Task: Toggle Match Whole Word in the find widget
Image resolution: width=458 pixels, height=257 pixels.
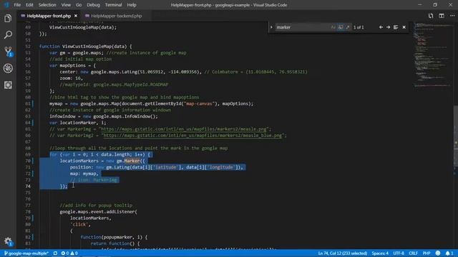Action: [x=341, y=27]
